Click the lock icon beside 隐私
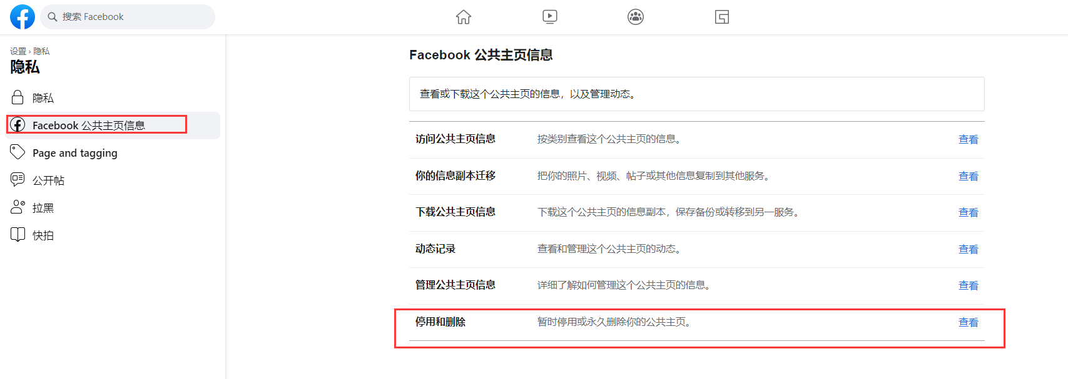 [18, 97]
